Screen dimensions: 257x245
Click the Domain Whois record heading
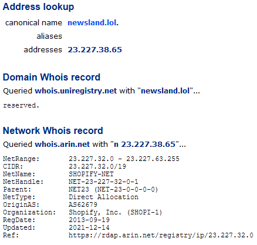(x=52, y=77)
